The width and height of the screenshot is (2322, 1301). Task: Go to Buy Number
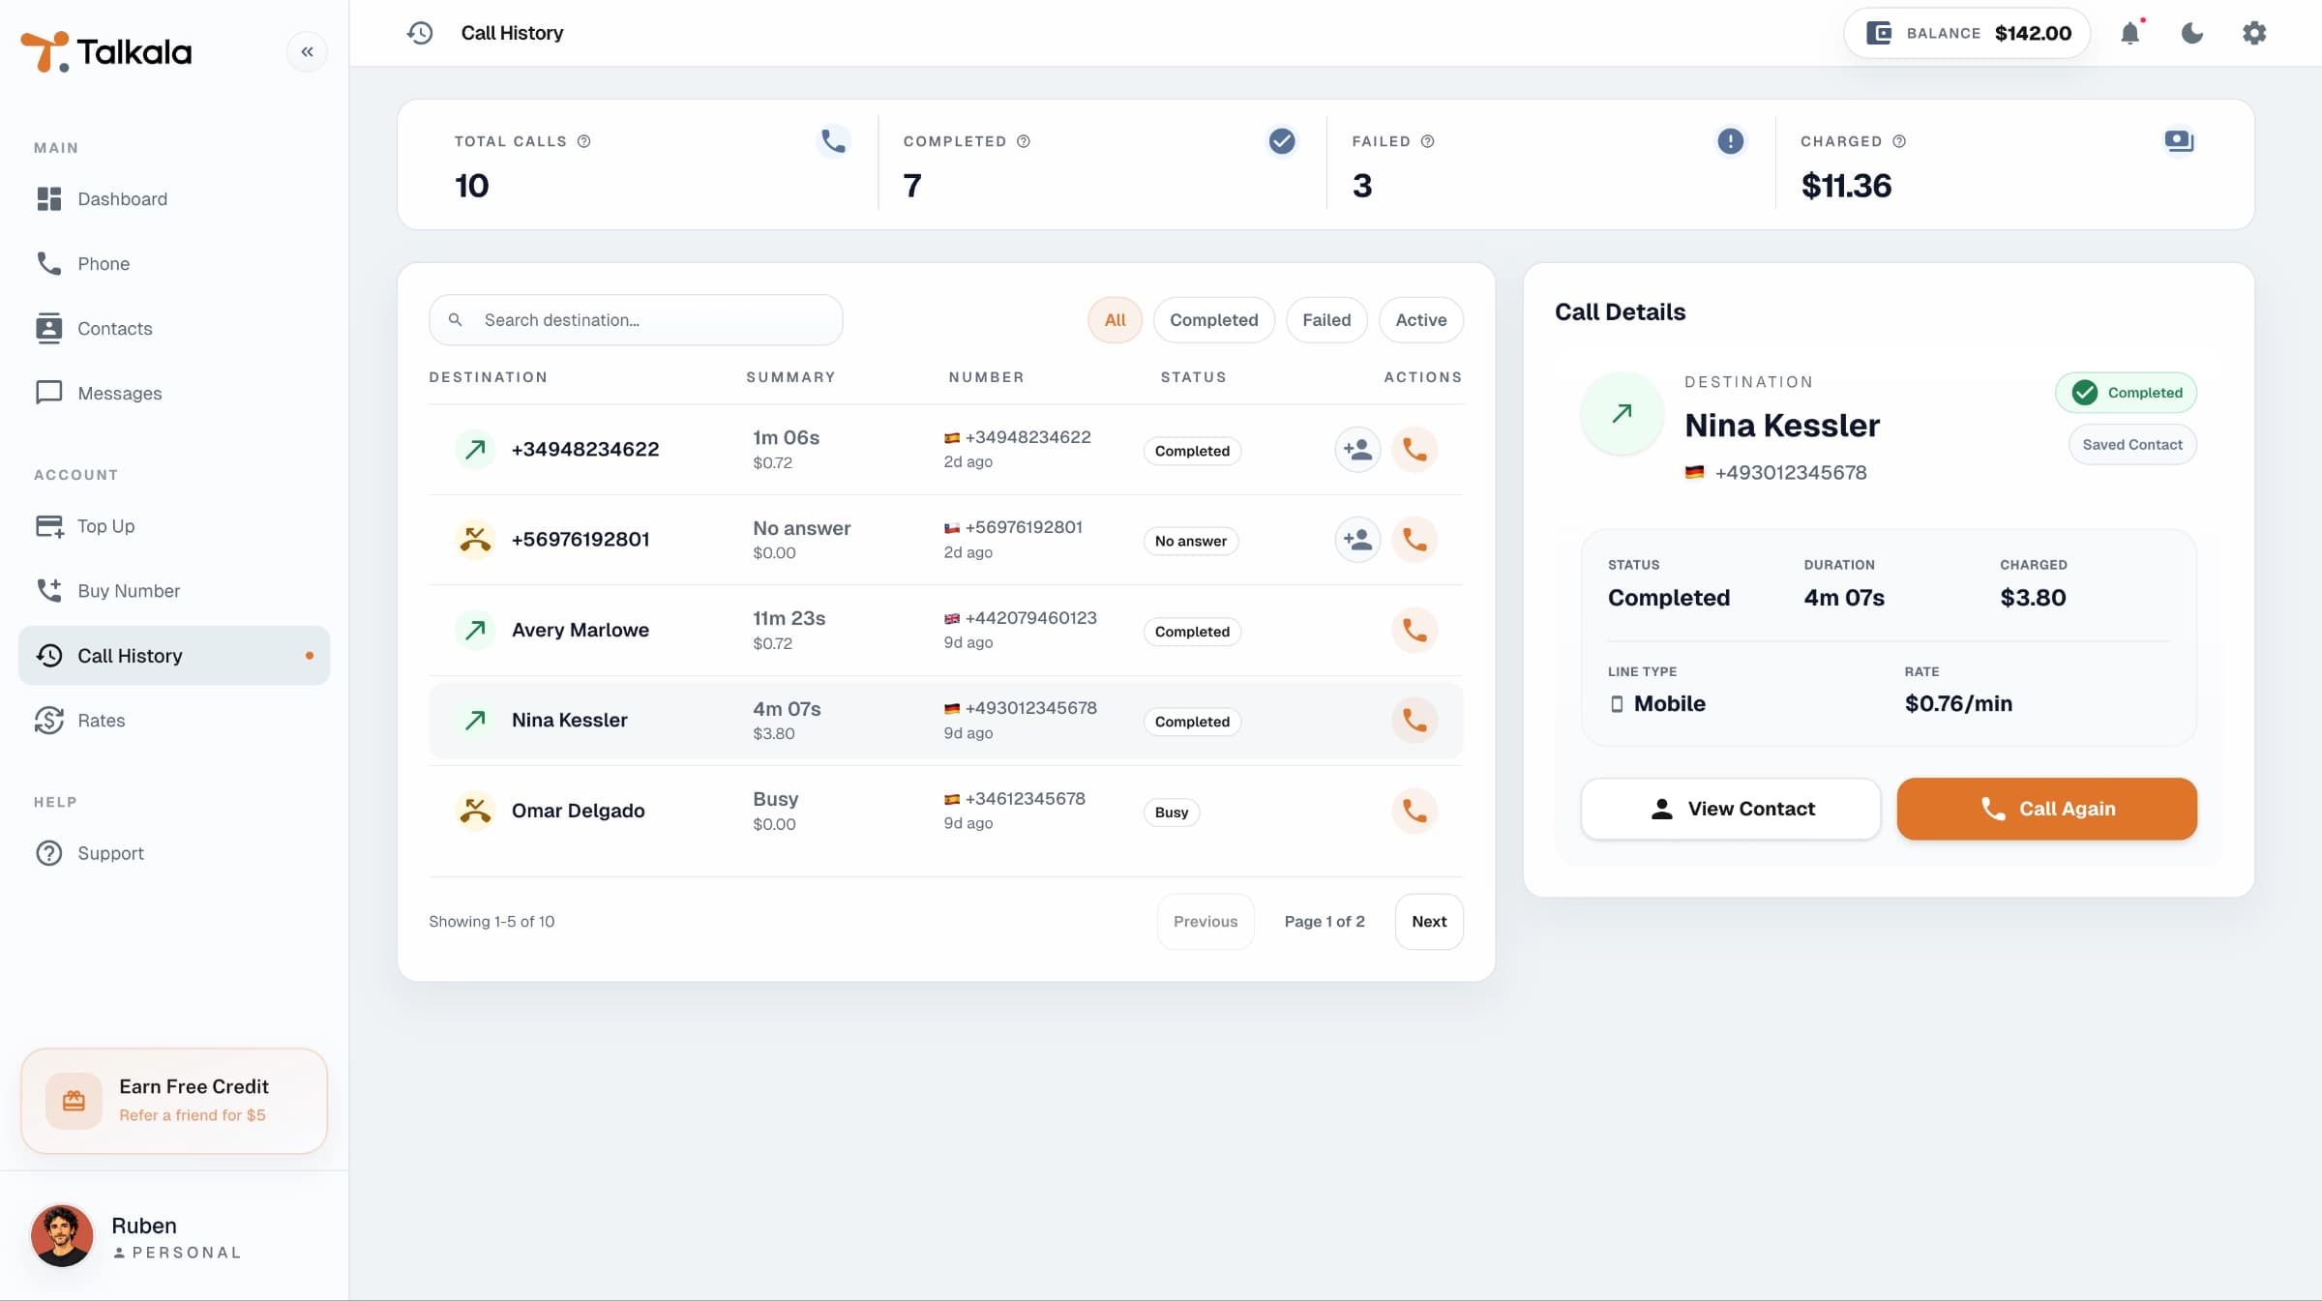174,590
